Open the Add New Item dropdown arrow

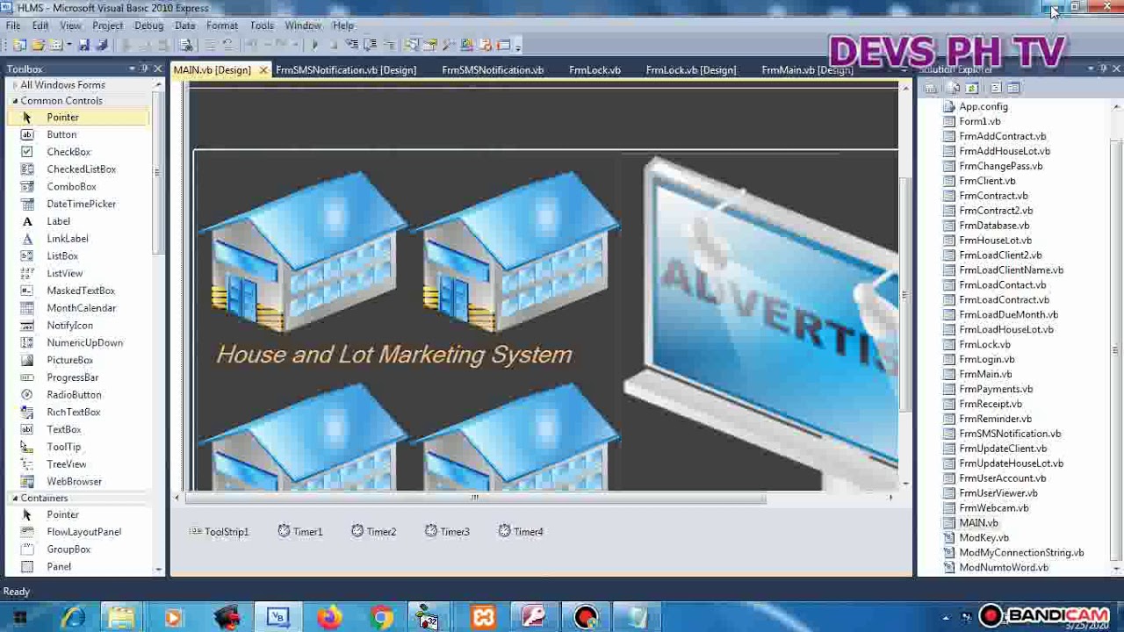(68, 45)
